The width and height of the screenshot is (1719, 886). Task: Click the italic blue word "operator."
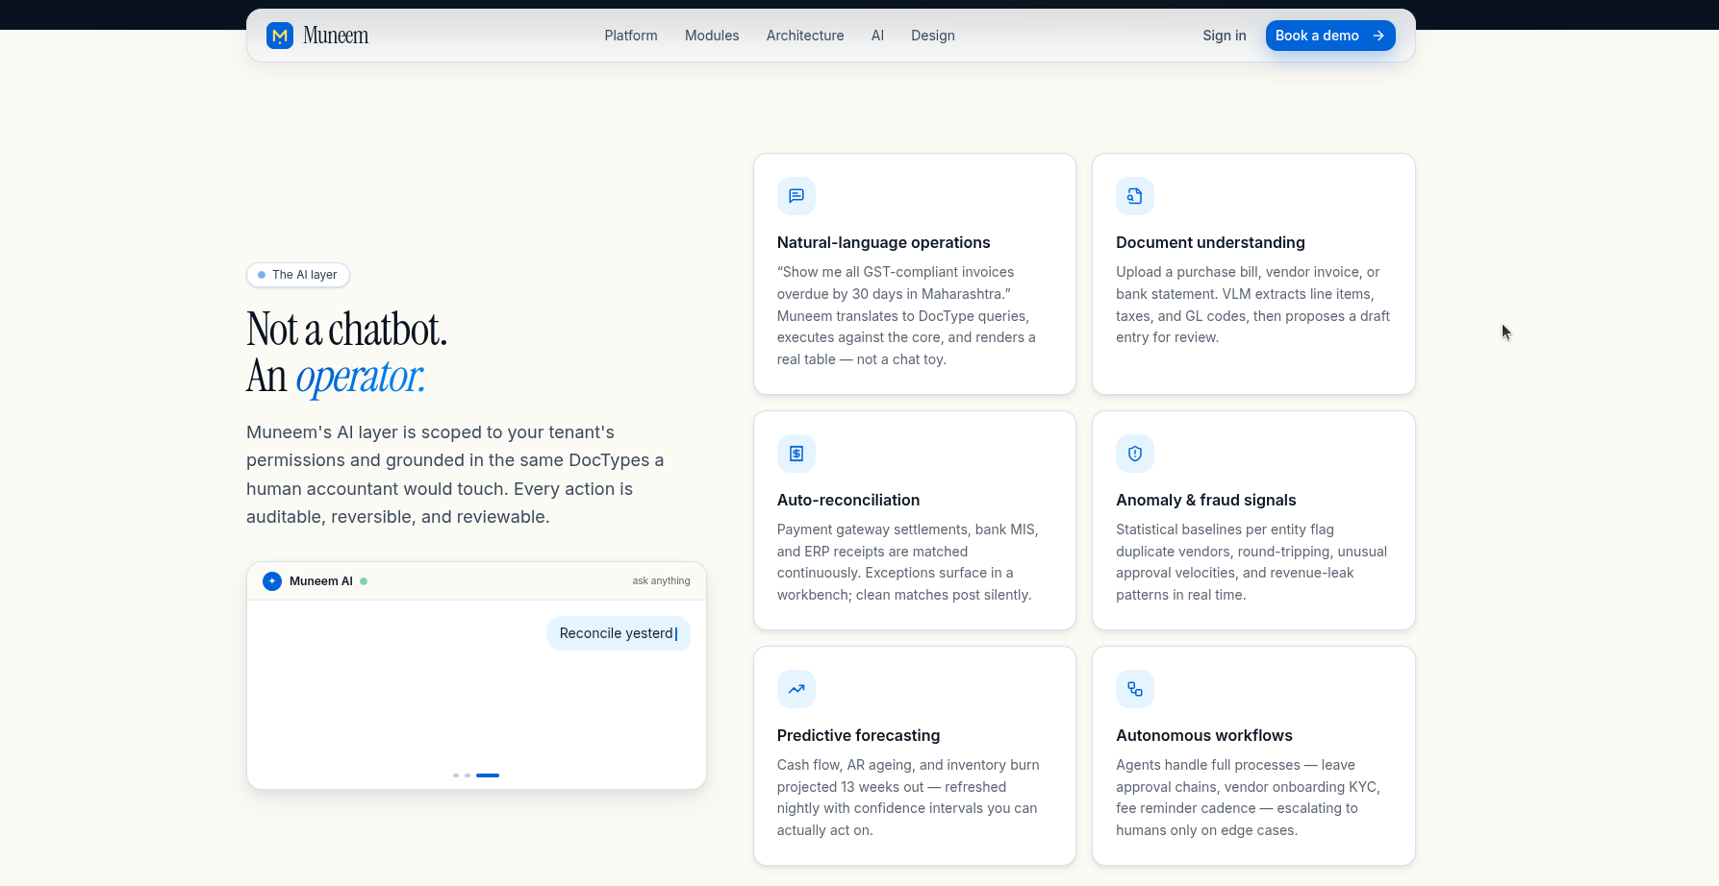pos(361,377)
